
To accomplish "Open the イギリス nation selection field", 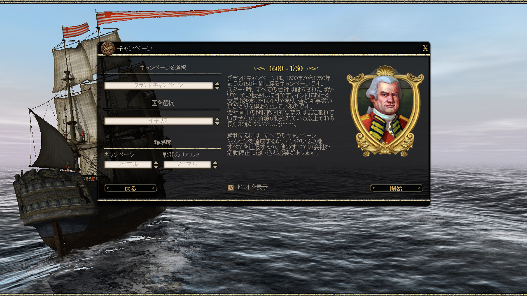I will click(159, 121).
